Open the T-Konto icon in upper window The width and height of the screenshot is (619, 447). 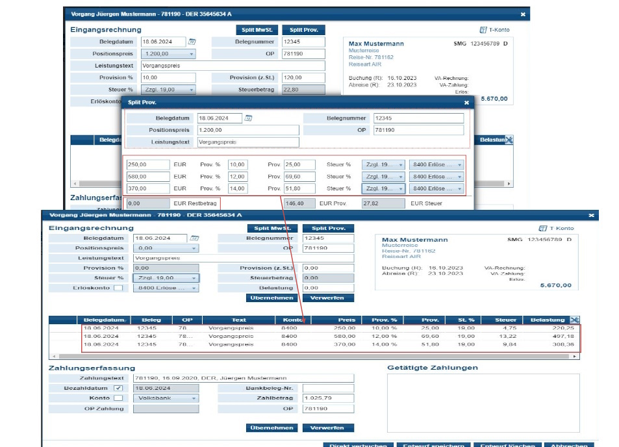(x=483, y=30)
